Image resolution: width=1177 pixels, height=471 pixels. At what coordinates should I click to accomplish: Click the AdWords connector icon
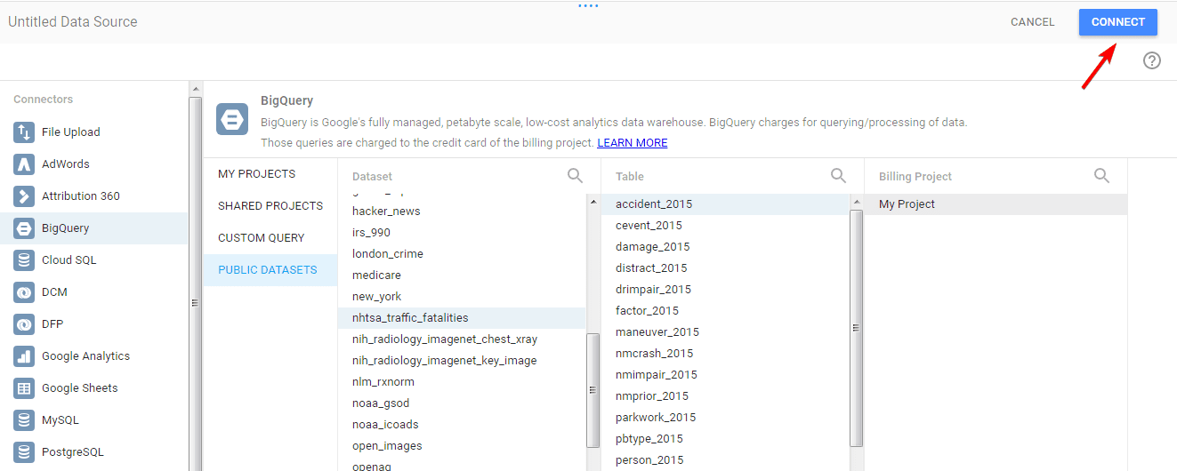pyautogui.click(x=24, y=164)
